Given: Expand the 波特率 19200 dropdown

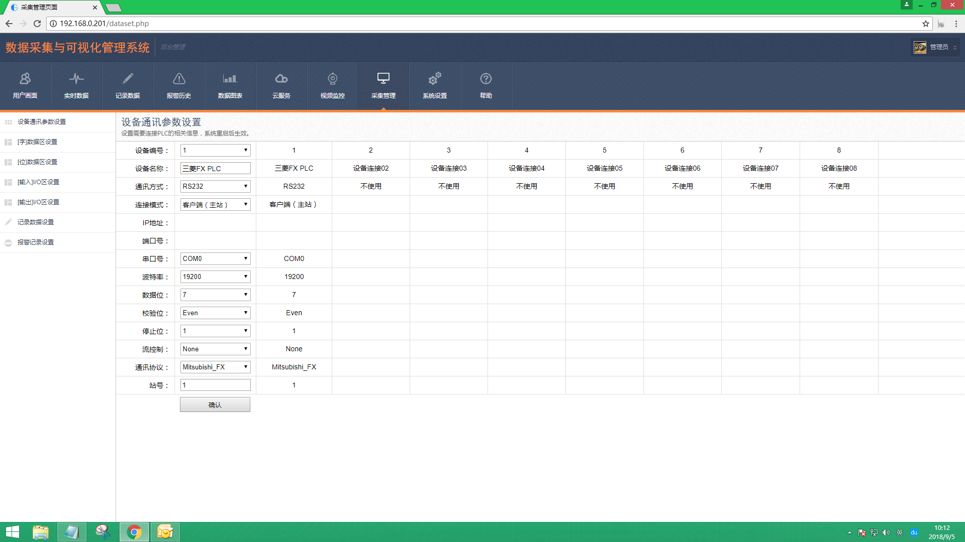Looking at the screenshot, I should click(x=215, y=277).
